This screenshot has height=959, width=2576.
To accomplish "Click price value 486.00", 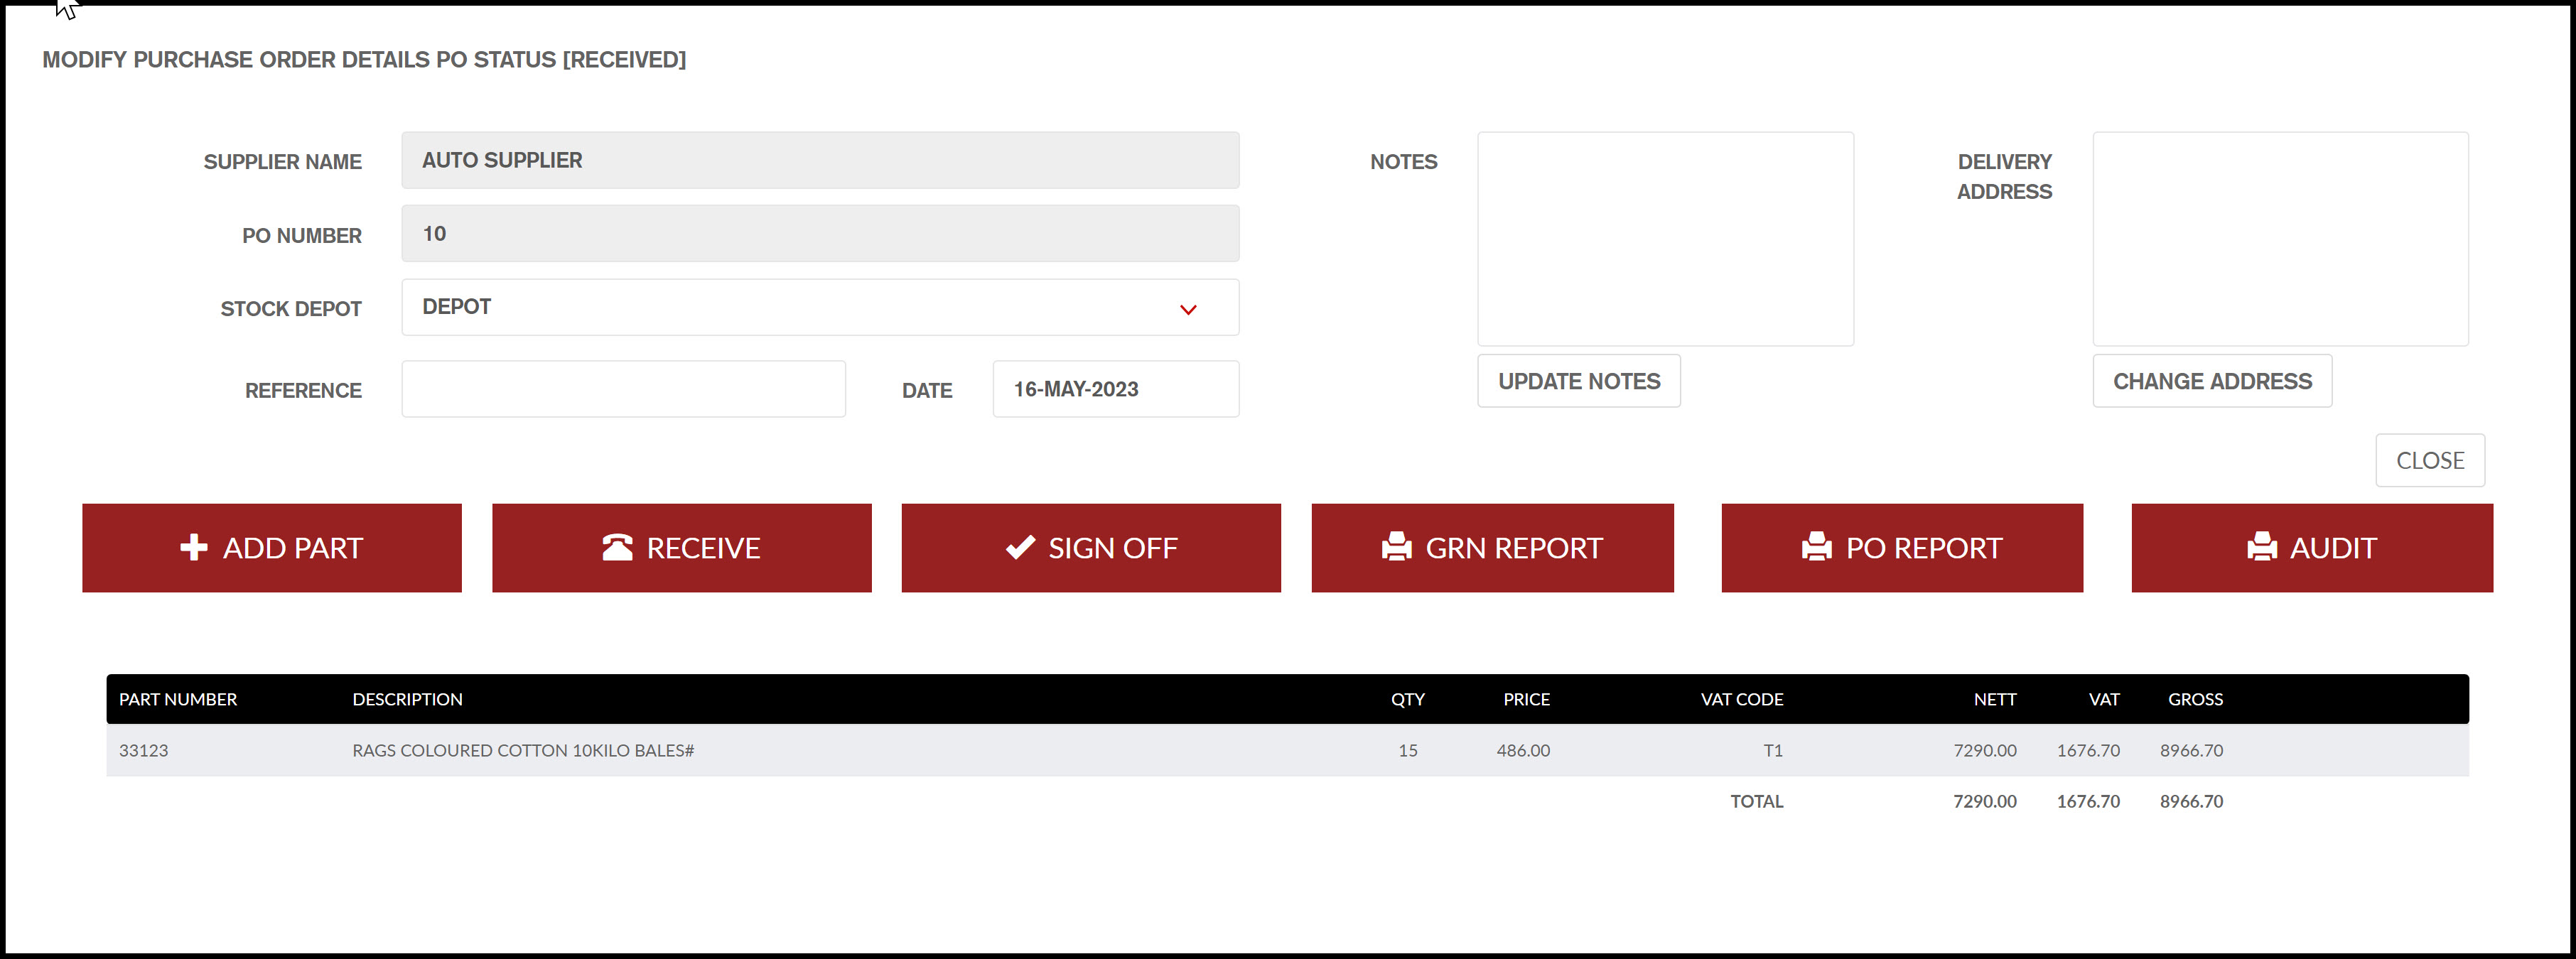I will tap(1523, 750).
